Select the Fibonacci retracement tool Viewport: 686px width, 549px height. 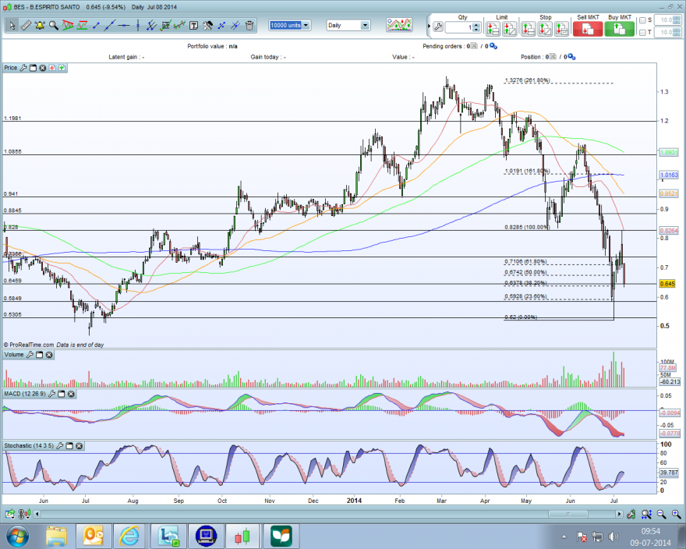point(165,26)
